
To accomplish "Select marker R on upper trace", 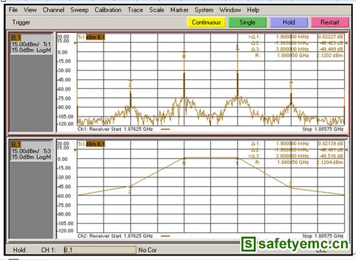I will 184,54.
